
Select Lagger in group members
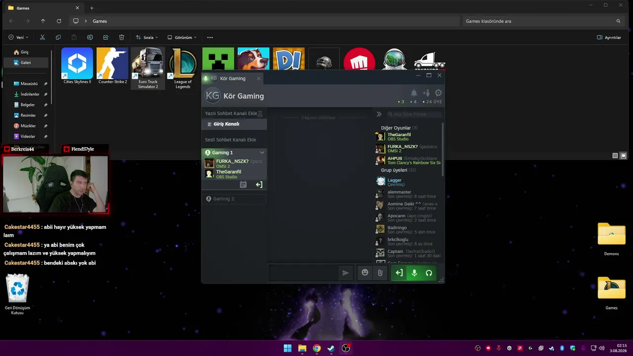[407, 182]
